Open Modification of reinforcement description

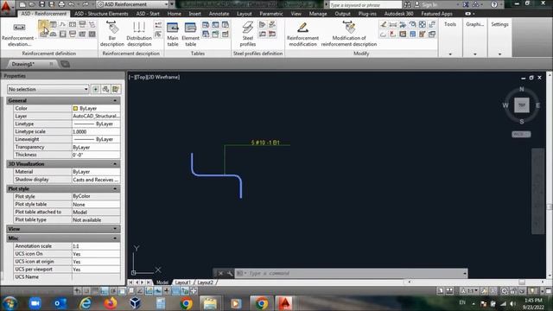click(349, 34)
